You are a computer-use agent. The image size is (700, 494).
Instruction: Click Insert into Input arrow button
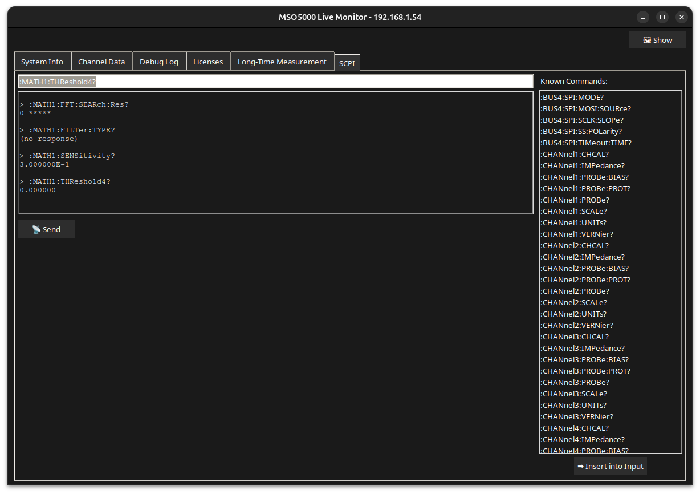[610, 466]
